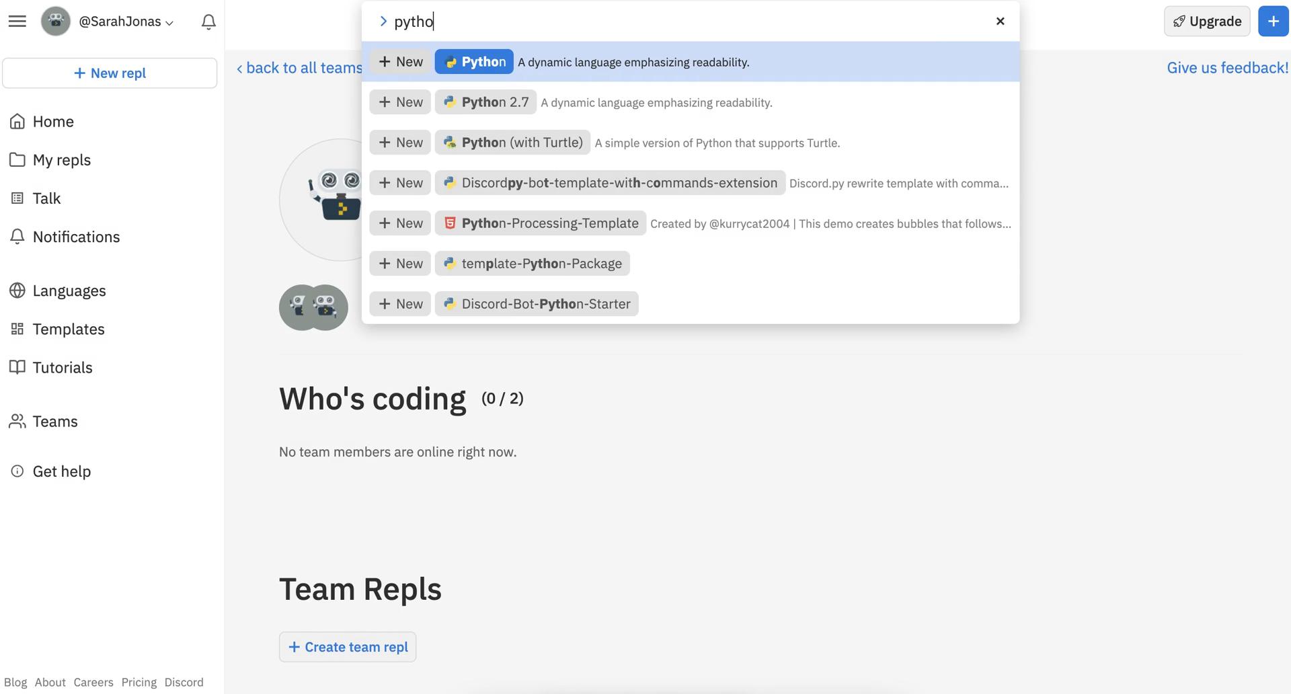Click New for Discord-Bot-Python-Starter

pos(400,304)
